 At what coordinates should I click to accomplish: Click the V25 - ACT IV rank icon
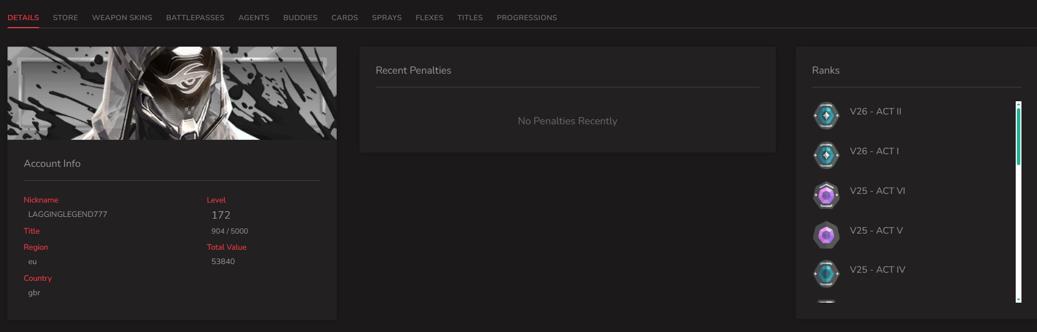pos(826,274)
